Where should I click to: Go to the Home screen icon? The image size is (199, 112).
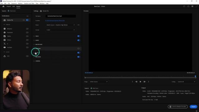click(x=3, y=6)
